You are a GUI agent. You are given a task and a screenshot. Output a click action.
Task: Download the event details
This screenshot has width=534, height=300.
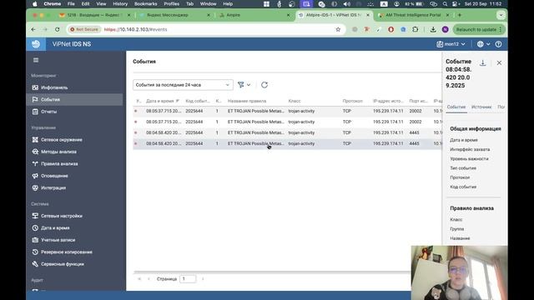(x=482, y=63)
